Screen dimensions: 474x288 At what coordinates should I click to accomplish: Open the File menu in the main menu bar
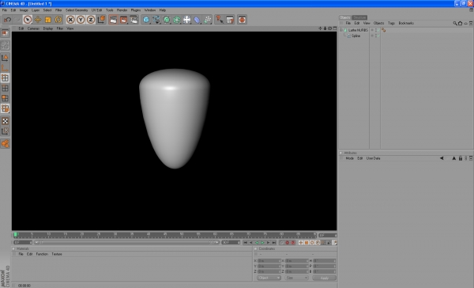(5, 10)
